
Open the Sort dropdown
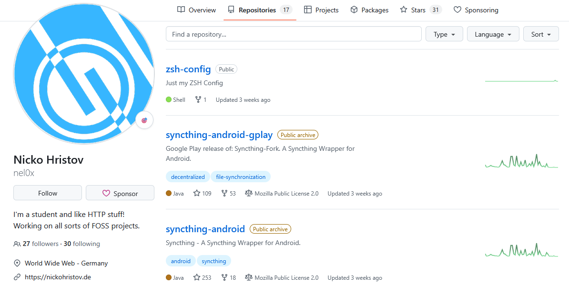click(x=541, y=34)
